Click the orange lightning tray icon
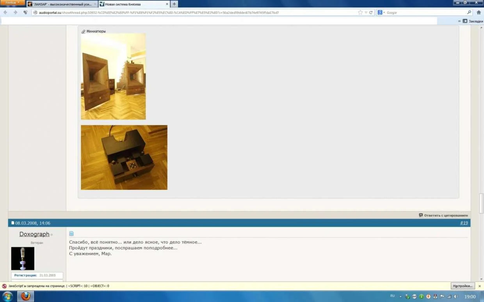 tap(428, 297)
